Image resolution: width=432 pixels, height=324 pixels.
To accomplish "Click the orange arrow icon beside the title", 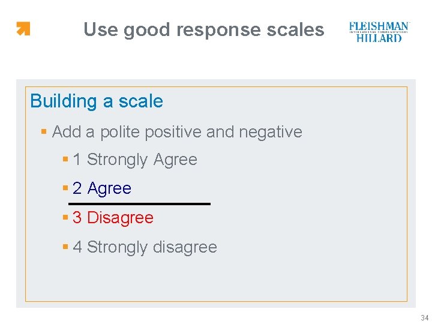I will (x=23, y=29).
